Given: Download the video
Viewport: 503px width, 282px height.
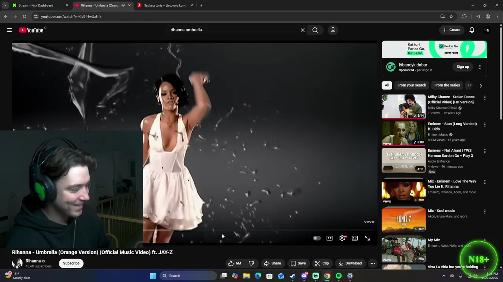Looking at the screenshot, I should pyautogui.click(x=350, y=263).
